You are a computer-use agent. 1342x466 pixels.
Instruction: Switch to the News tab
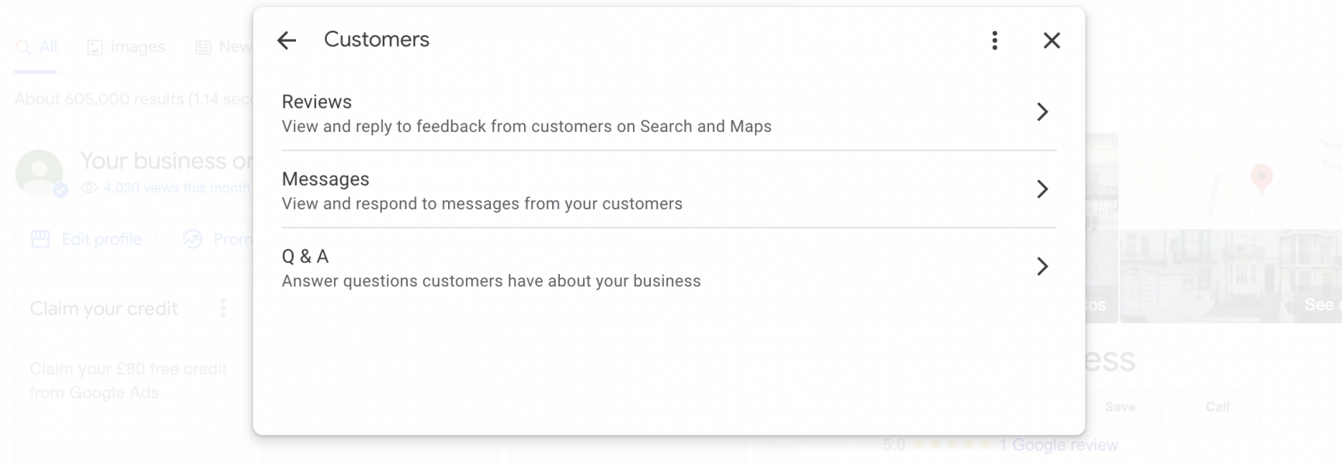pos(225,47)
